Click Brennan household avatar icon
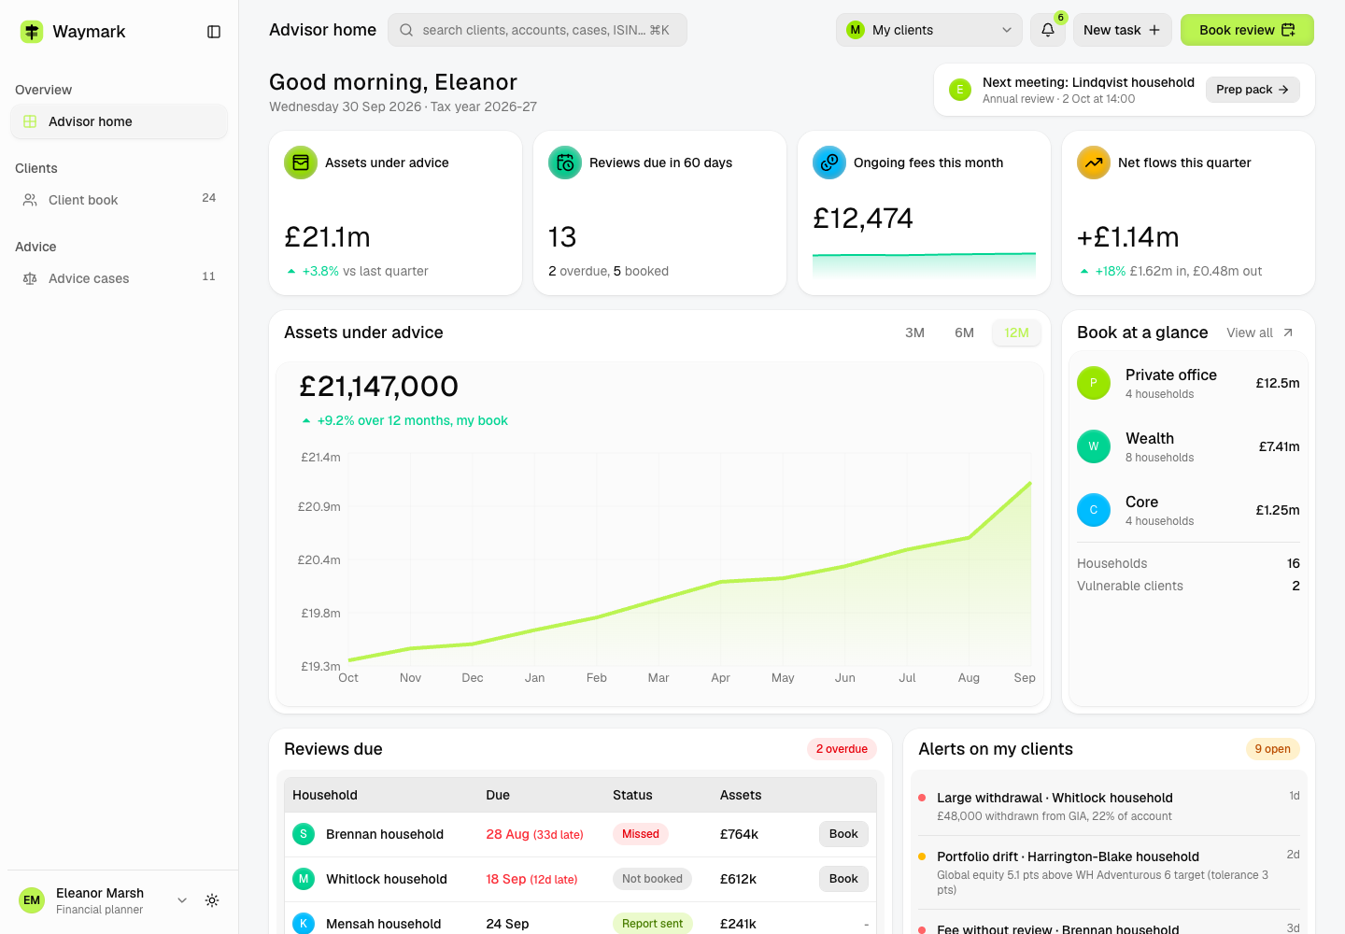This screenshot has width=1345, height=934. pyautogui.click(x=304, y=834)
